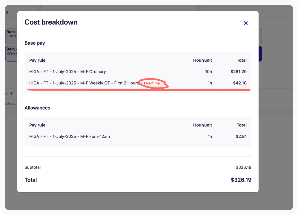Select the M-F Weekly OT First 2 Hours rule
This screenshot has height=215, width=298.
point(84,83)
